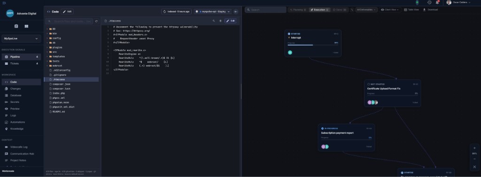The width and height of the screenshot is (481, 177).
Task: Click the Download button
Action: tap(430, 10)
